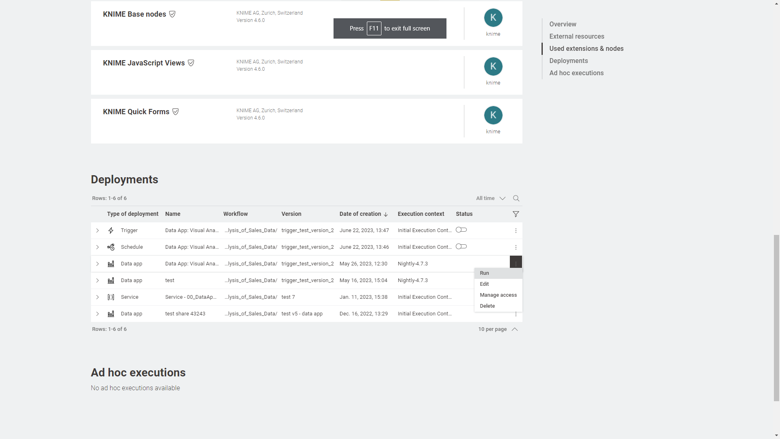Image resolution: width=780 pixels, height=439 pixels.
Task: Click the three-dots menu icon for test deployment
Action: tap(516, 280)
